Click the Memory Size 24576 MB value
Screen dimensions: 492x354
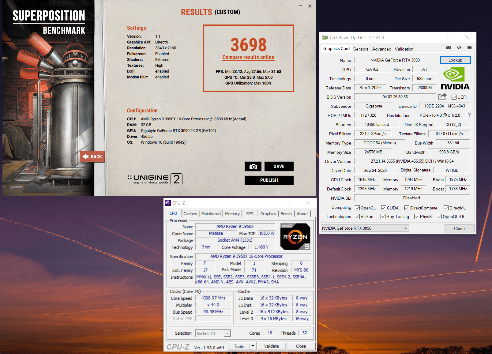tap(374, 152)
